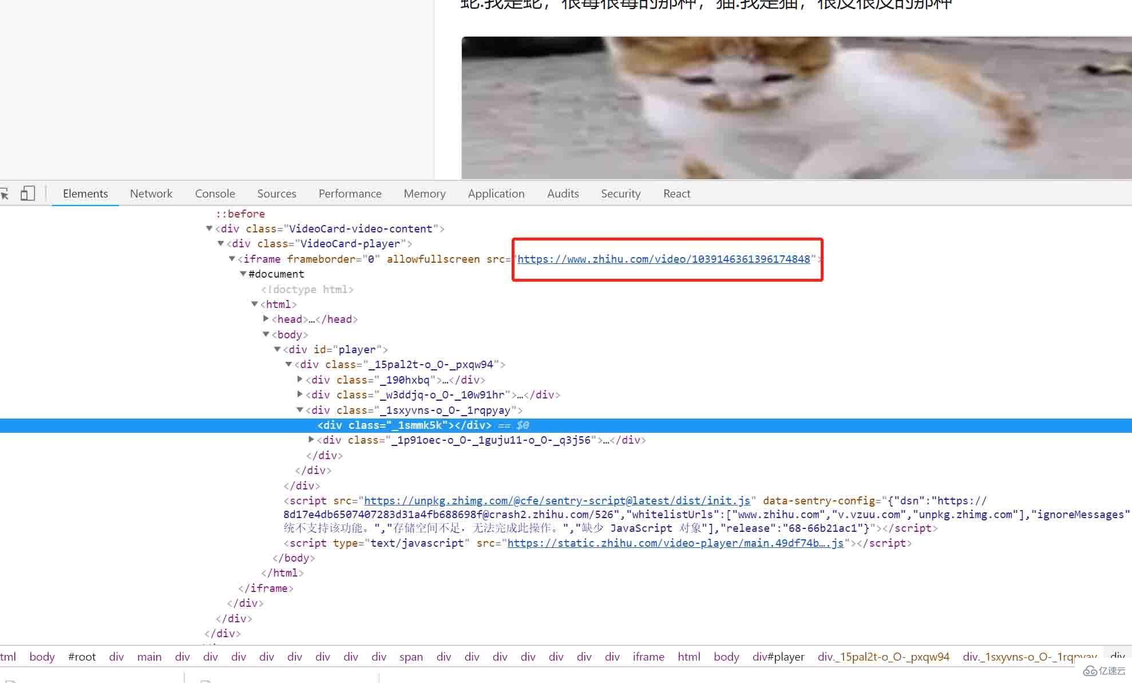Open the Console panel in DevTools
Viewport: 1132px width, 683px height.
(x=214, y=194)
